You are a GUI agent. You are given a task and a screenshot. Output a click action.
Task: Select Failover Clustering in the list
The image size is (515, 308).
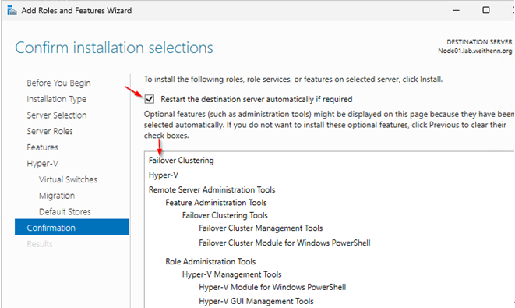[x=182, y=161]
